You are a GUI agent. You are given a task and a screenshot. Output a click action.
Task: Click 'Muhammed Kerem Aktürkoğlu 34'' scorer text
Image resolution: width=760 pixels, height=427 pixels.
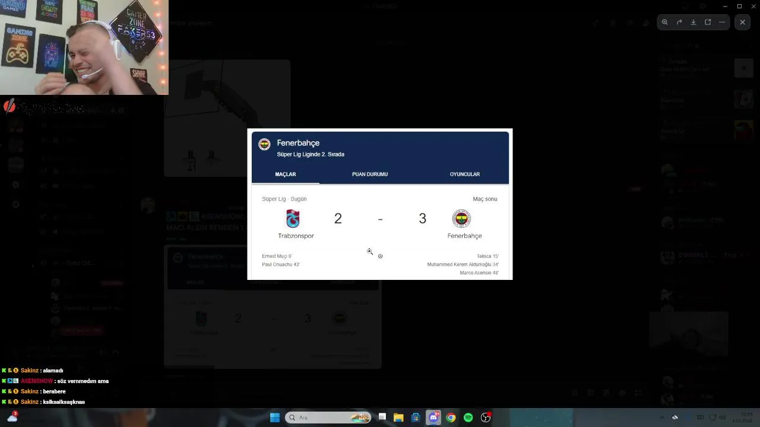click(463, 265)
